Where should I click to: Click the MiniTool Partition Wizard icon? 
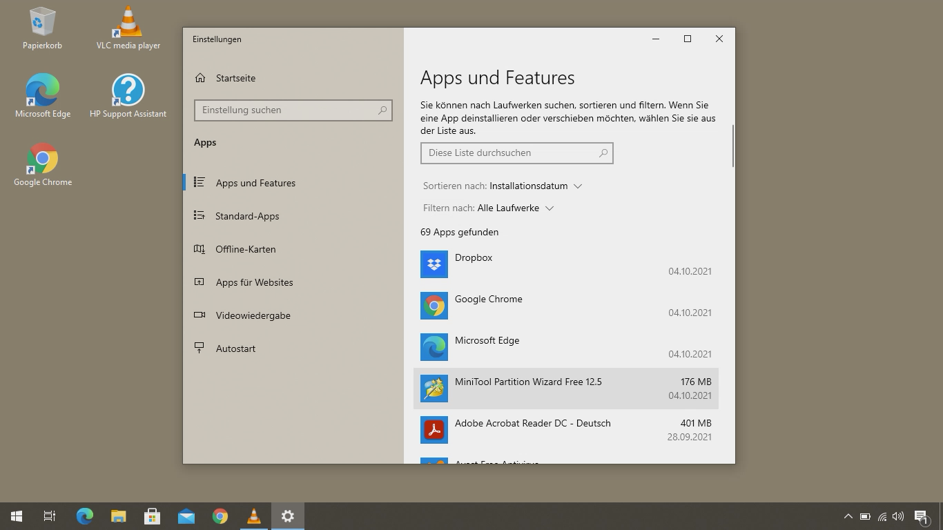point(434,389)
